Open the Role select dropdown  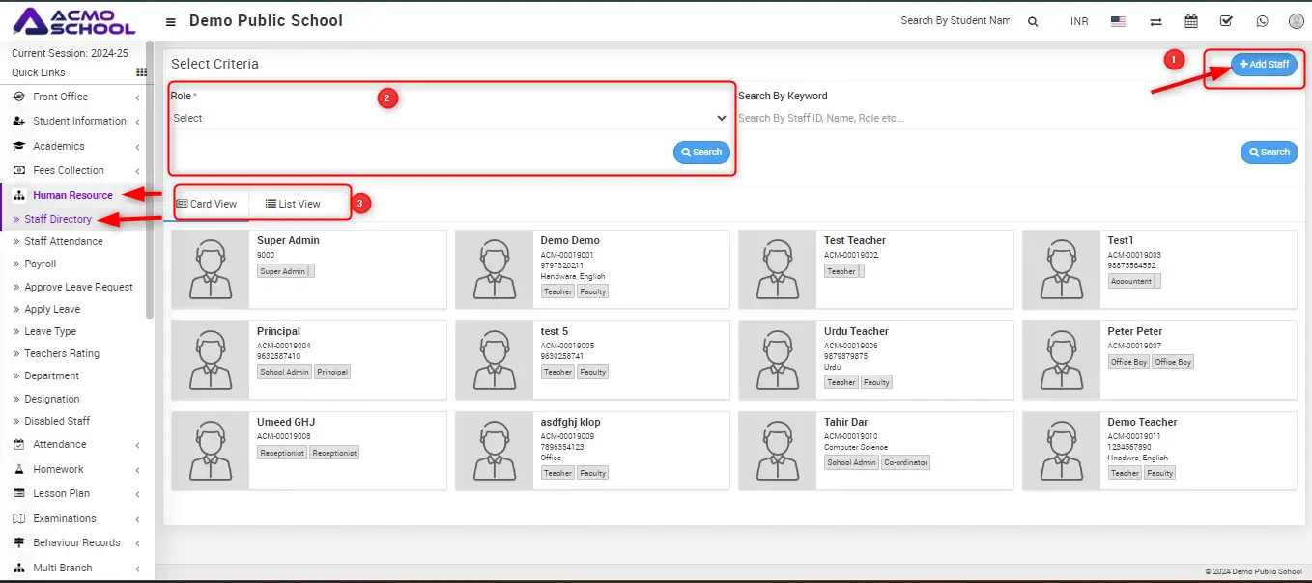pos(449,118)
